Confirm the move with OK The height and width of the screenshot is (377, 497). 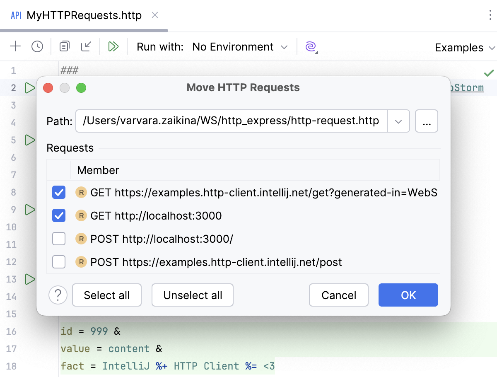(408, 295)
